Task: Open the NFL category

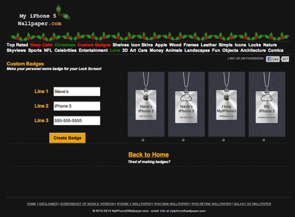Action: (48, 50)
